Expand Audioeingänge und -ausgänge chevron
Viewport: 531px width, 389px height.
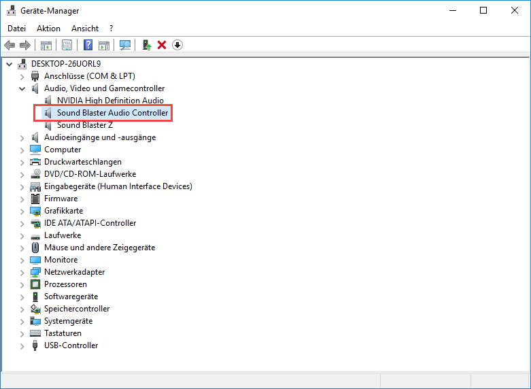[22, 137]
